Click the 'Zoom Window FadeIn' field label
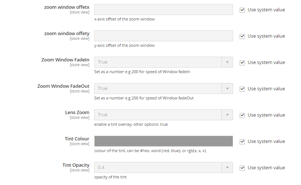 pos(65,60)
